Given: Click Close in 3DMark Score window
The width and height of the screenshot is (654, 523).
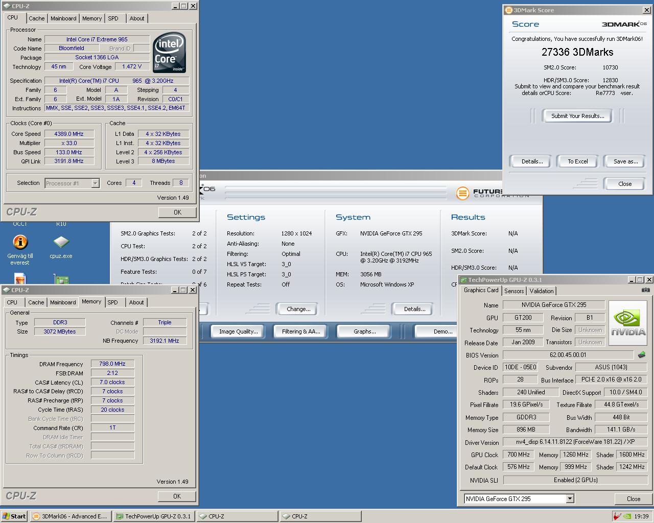Looking at the screenshot, I should tap(625, 184).
